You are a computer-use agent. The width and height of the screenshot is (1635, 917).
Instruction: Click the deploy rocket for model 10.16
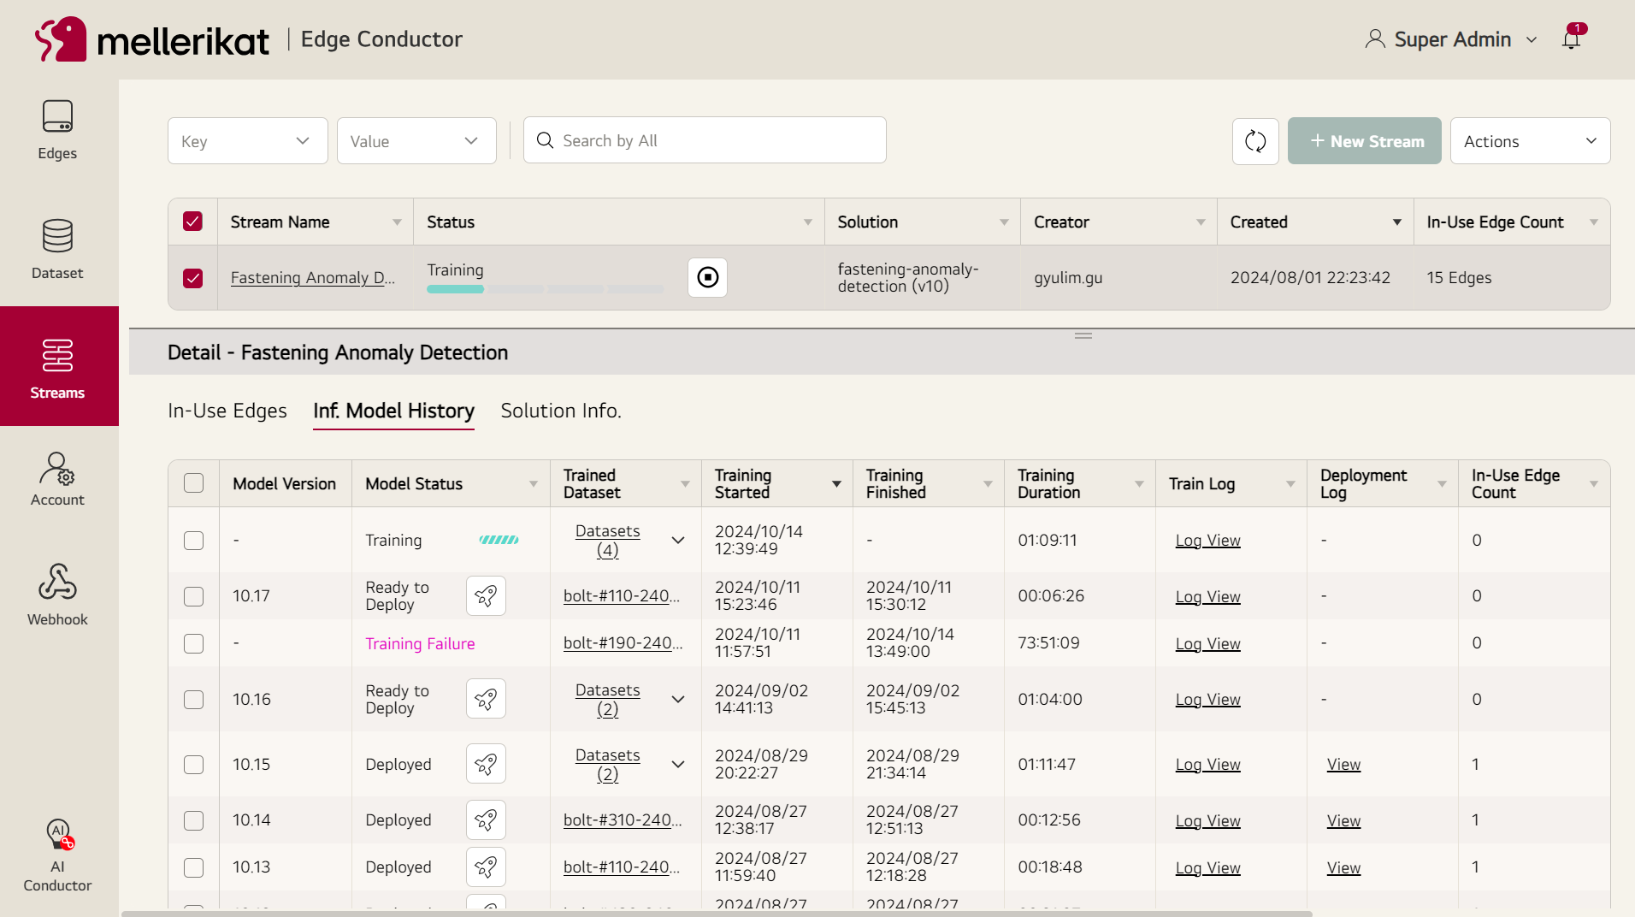486,699
